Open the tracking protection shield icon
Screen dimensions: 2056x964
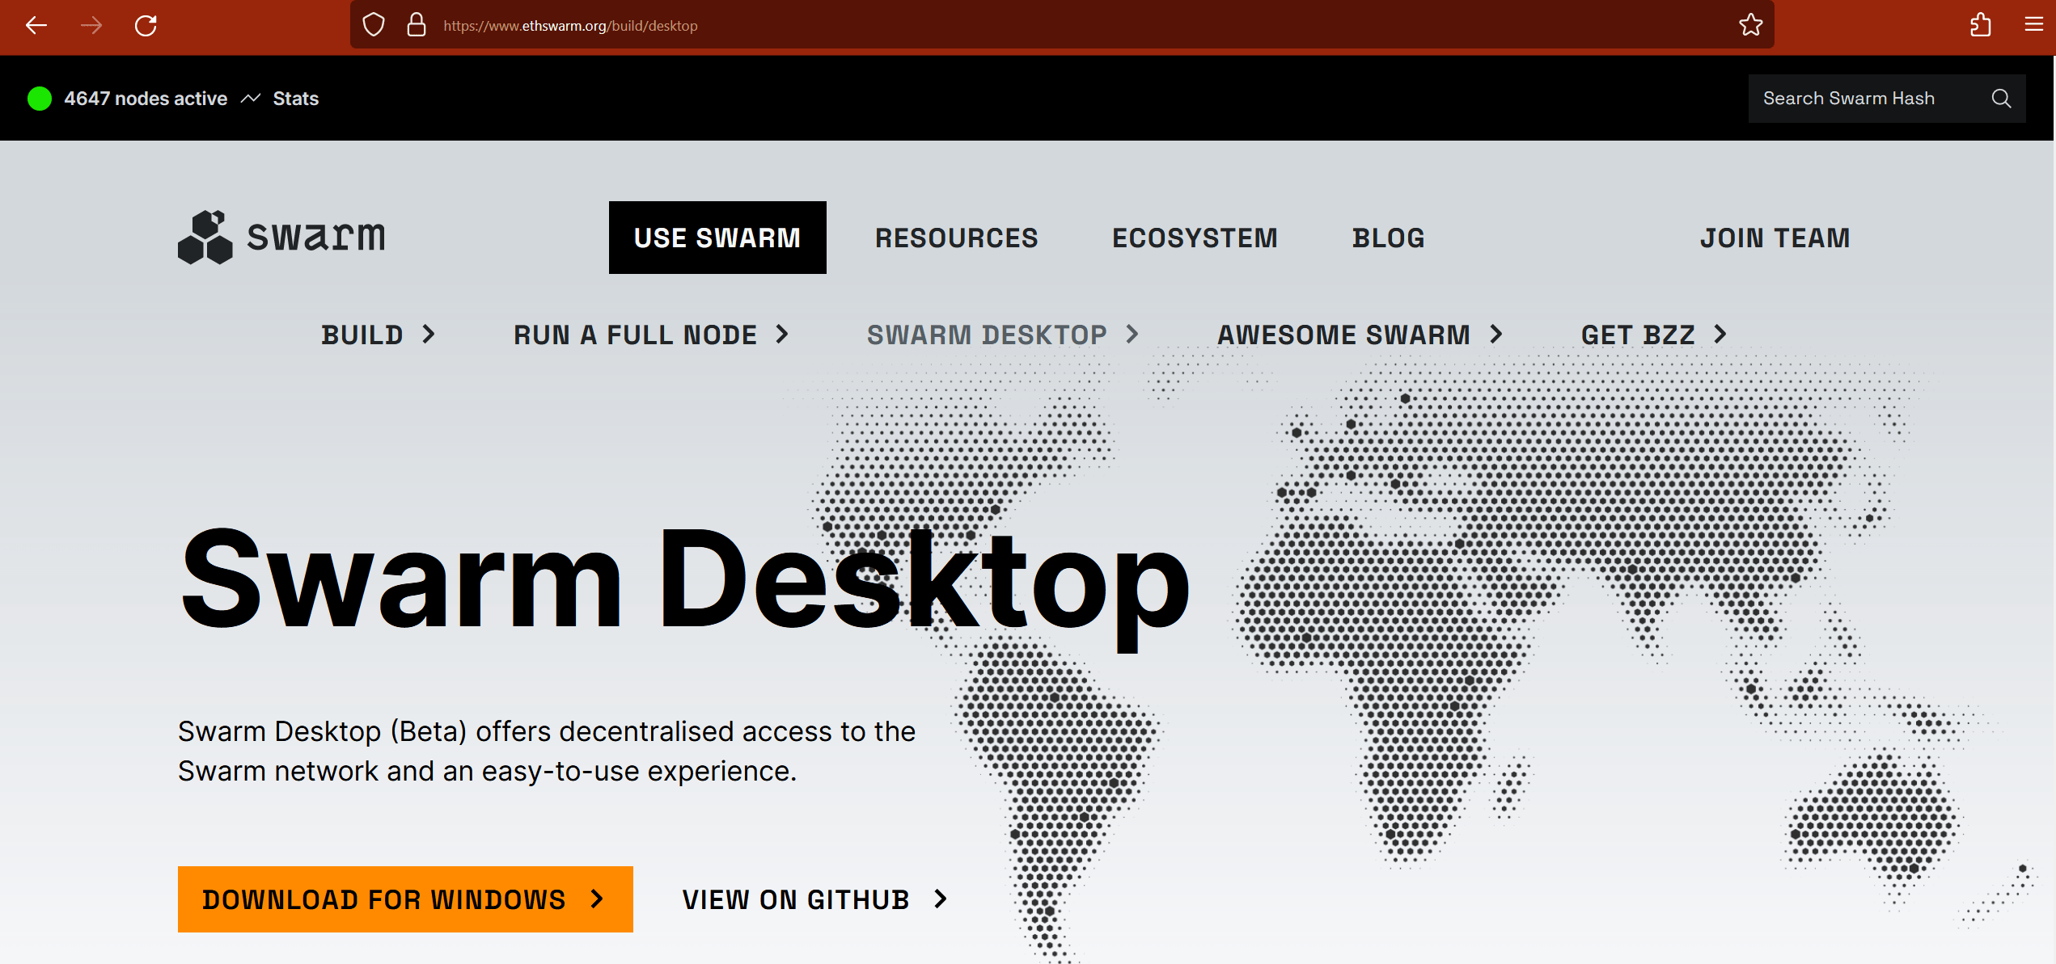tap(374, 25)
